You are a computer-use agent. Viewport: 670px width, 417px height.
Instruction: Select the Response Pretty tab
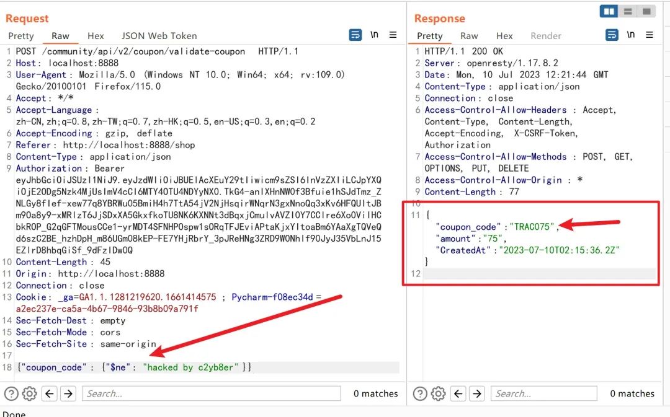429,36
